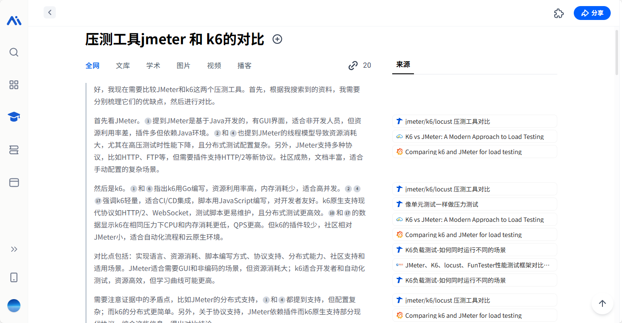
Task: Click citation marker 10 in the text
Action: [332, 213]
